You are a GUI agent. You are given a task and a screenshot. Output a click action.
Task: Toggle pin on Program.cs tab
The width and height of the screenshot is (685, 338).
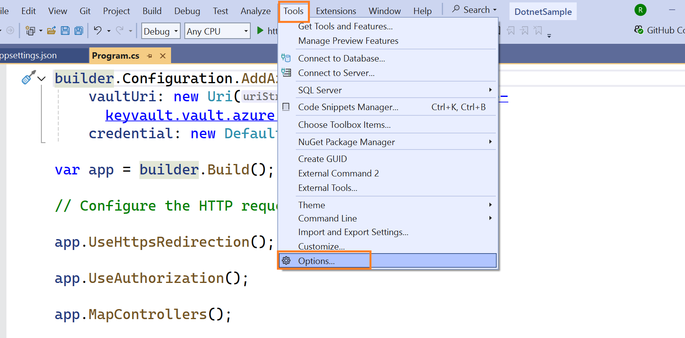point(150,56)
